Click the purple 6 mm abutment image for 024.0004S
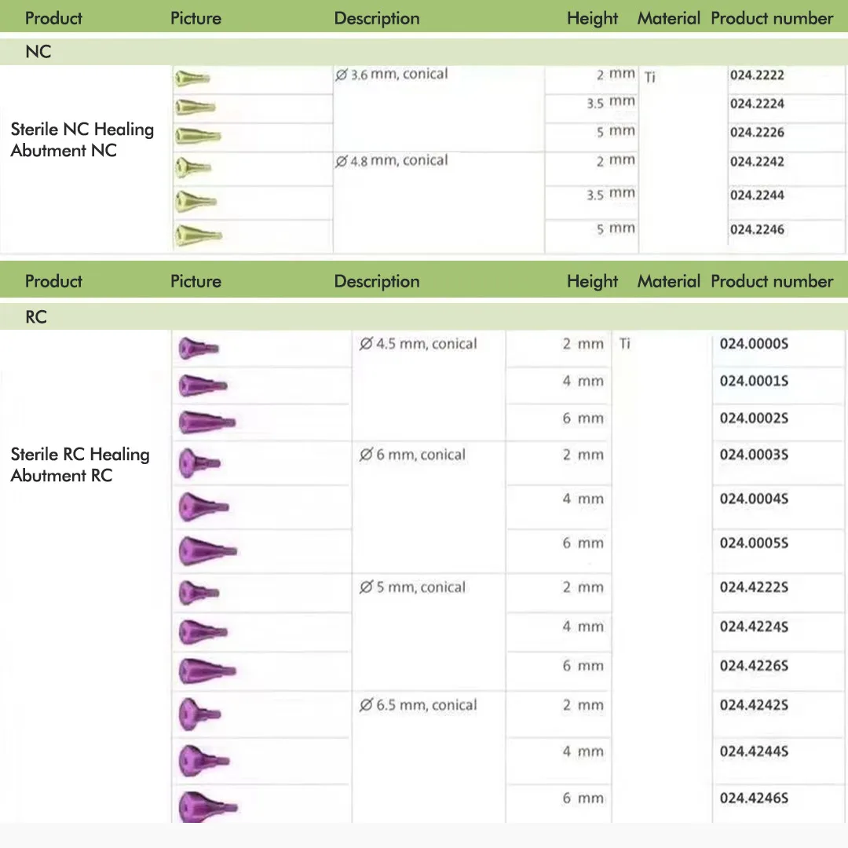Image resolution: width=848 pixels, height=848 pixels. 203,506
